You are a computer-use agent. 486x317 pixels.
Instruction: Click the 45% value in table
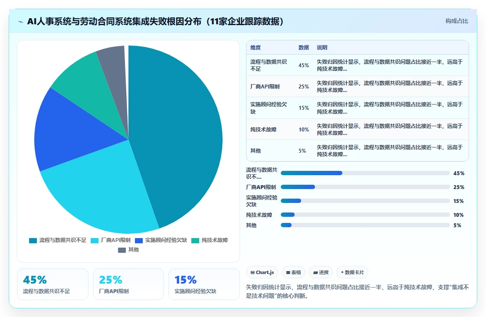tap(304, 65)
